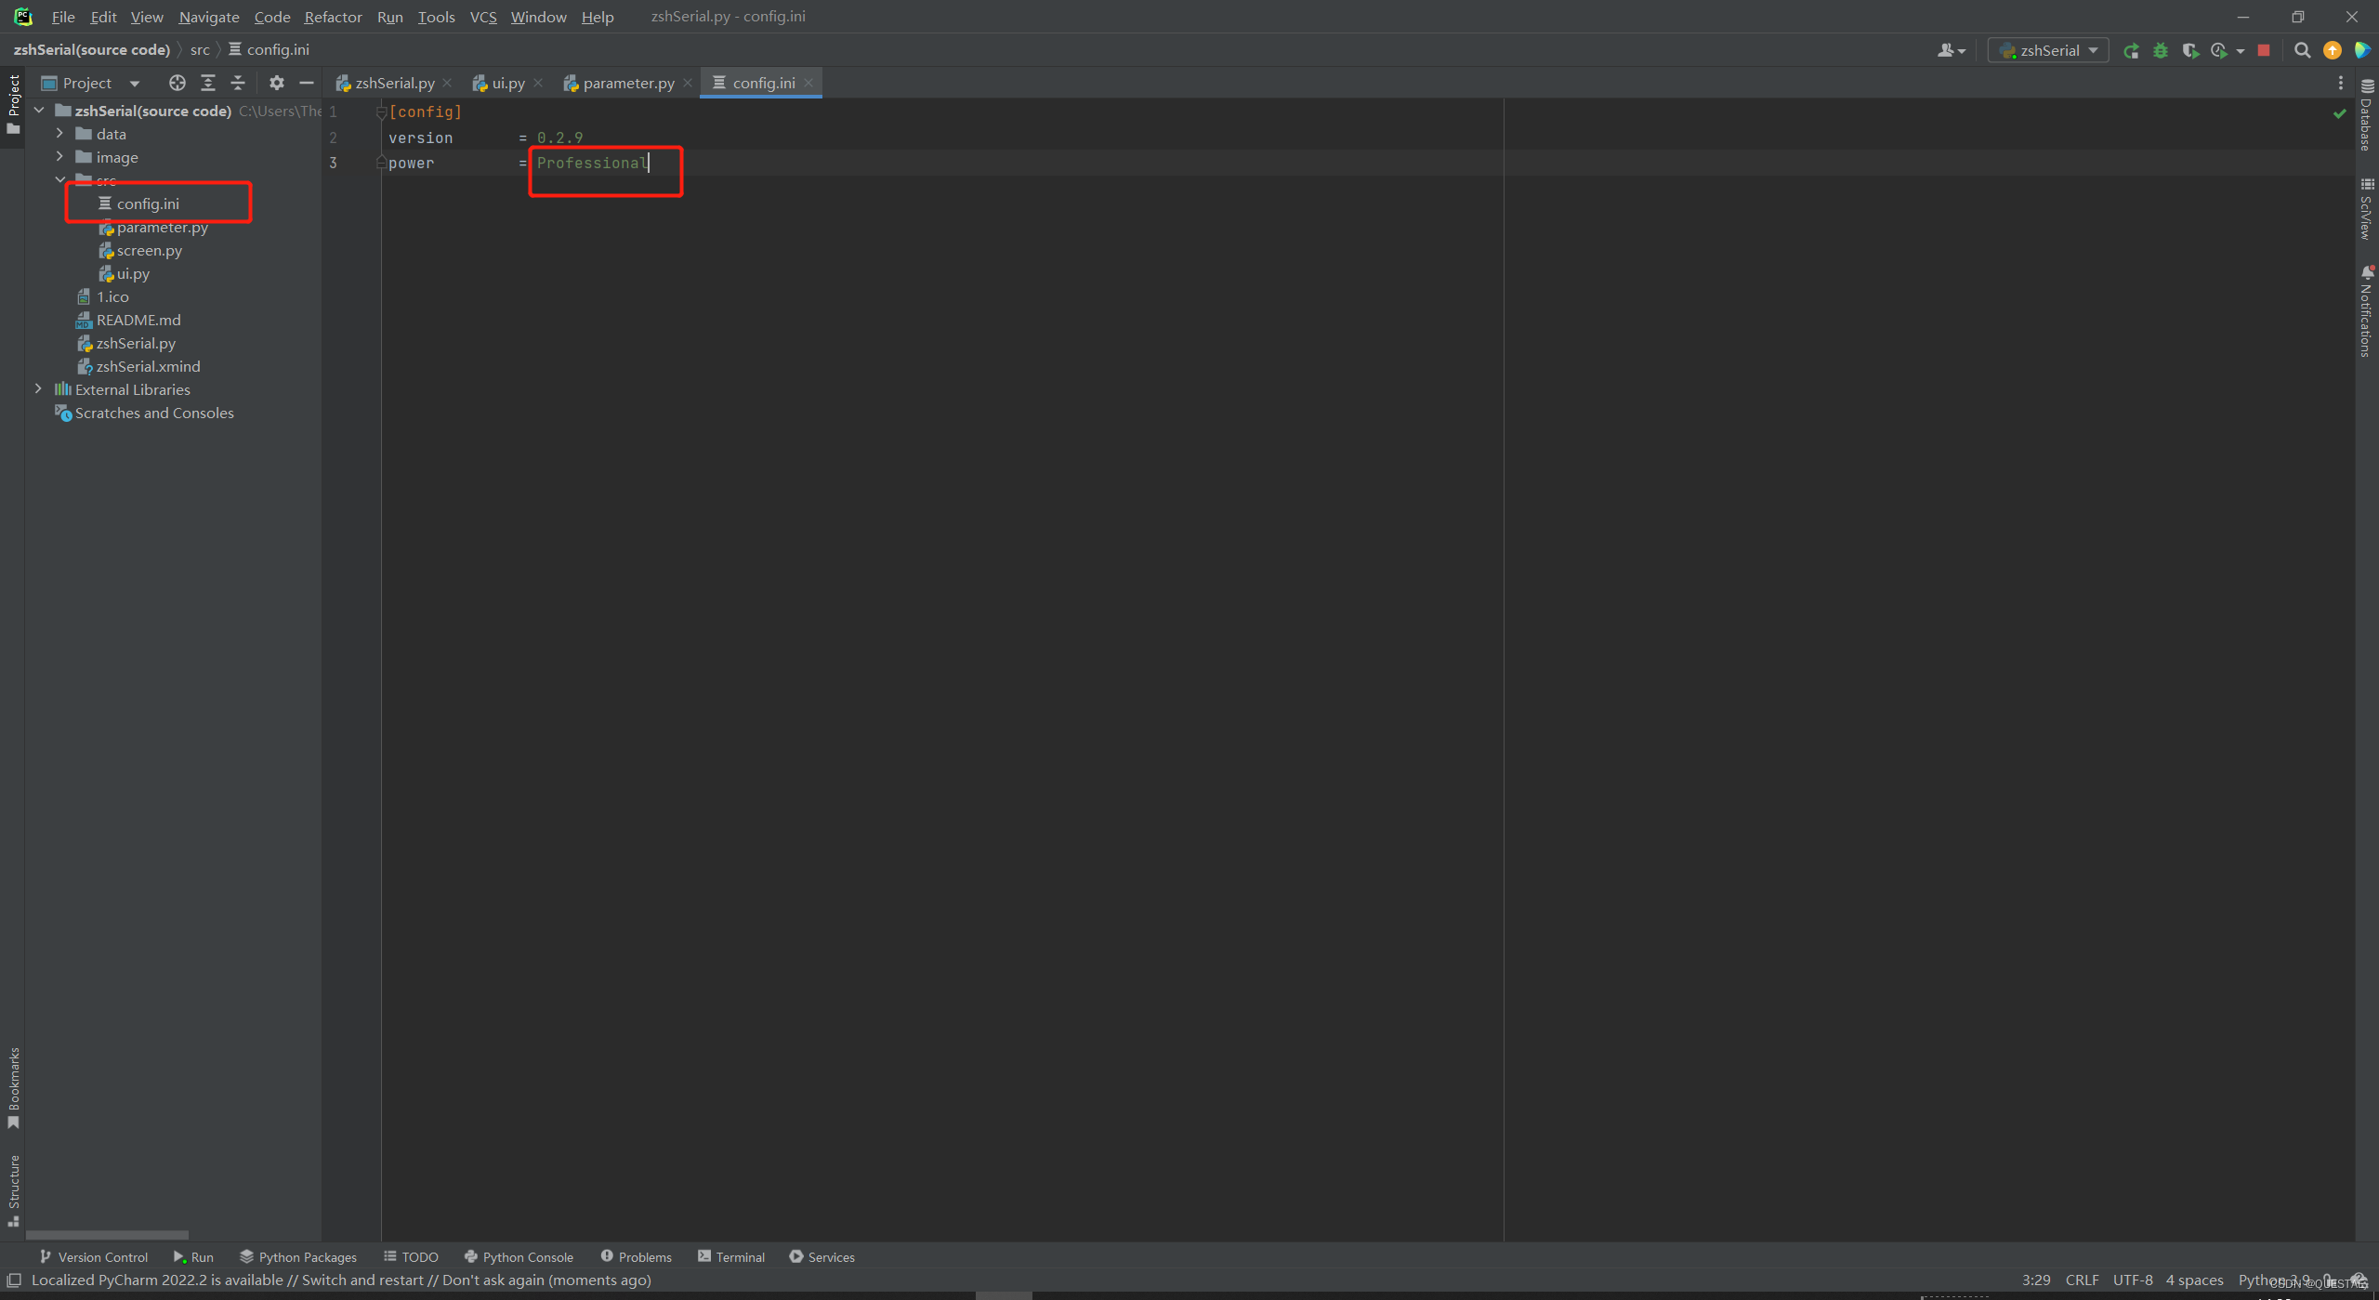This screenshot has width=2379, height=1300.
Task: Open Project panel settings gear
Action: 276,83
